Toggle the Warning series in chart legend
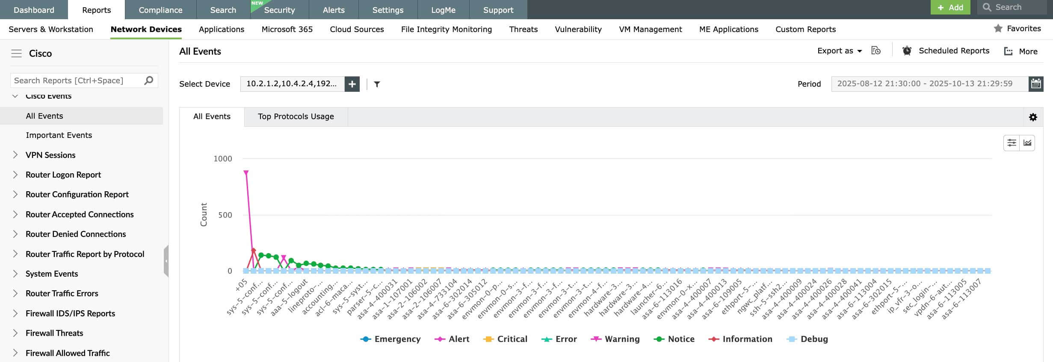 pyautogui.click(x=615, y=339)
